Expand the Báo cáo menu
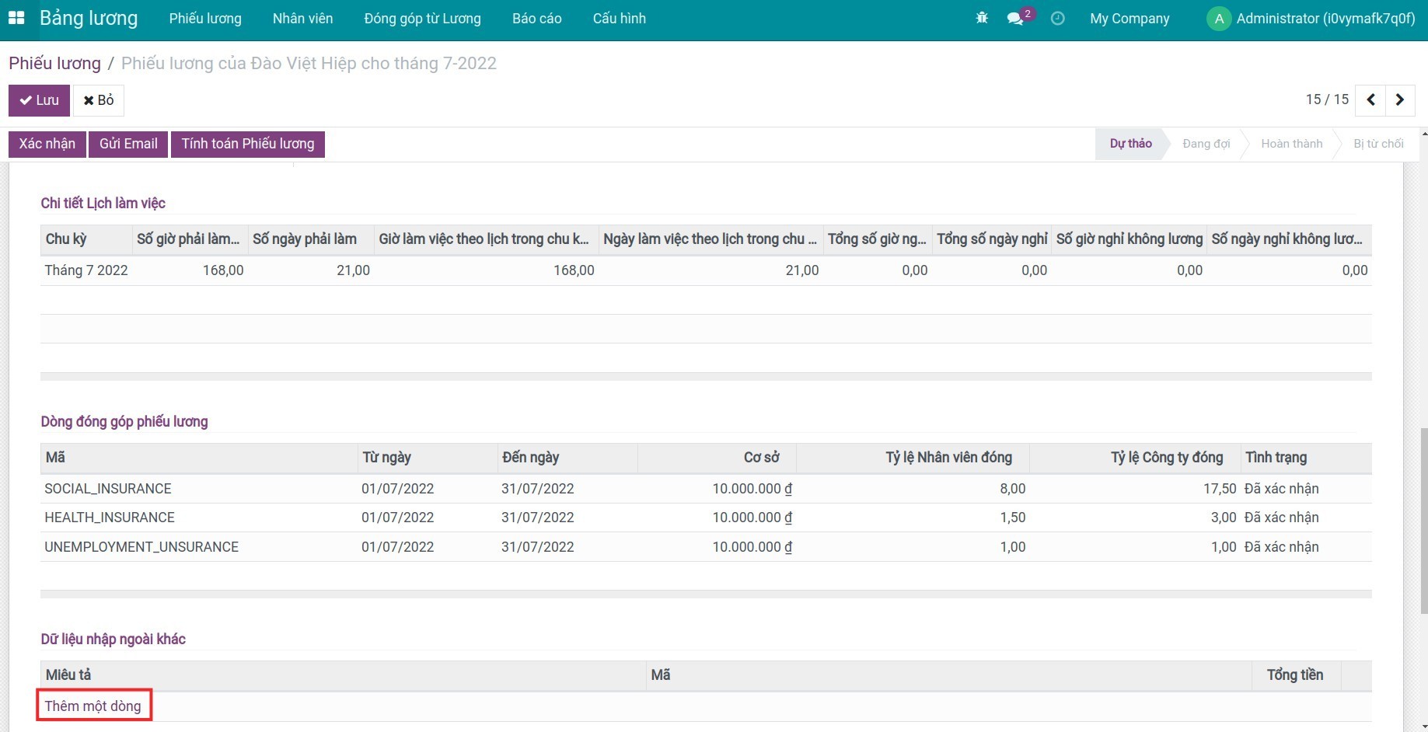 pos(536,19)
